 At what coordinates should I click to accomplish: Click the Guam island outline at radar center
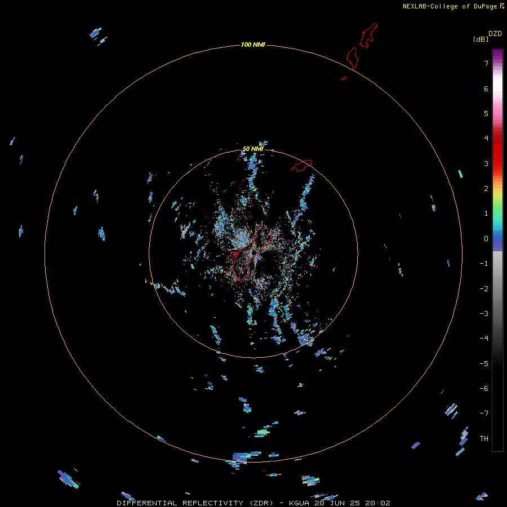pyautogui.click(x=252, y=254)
